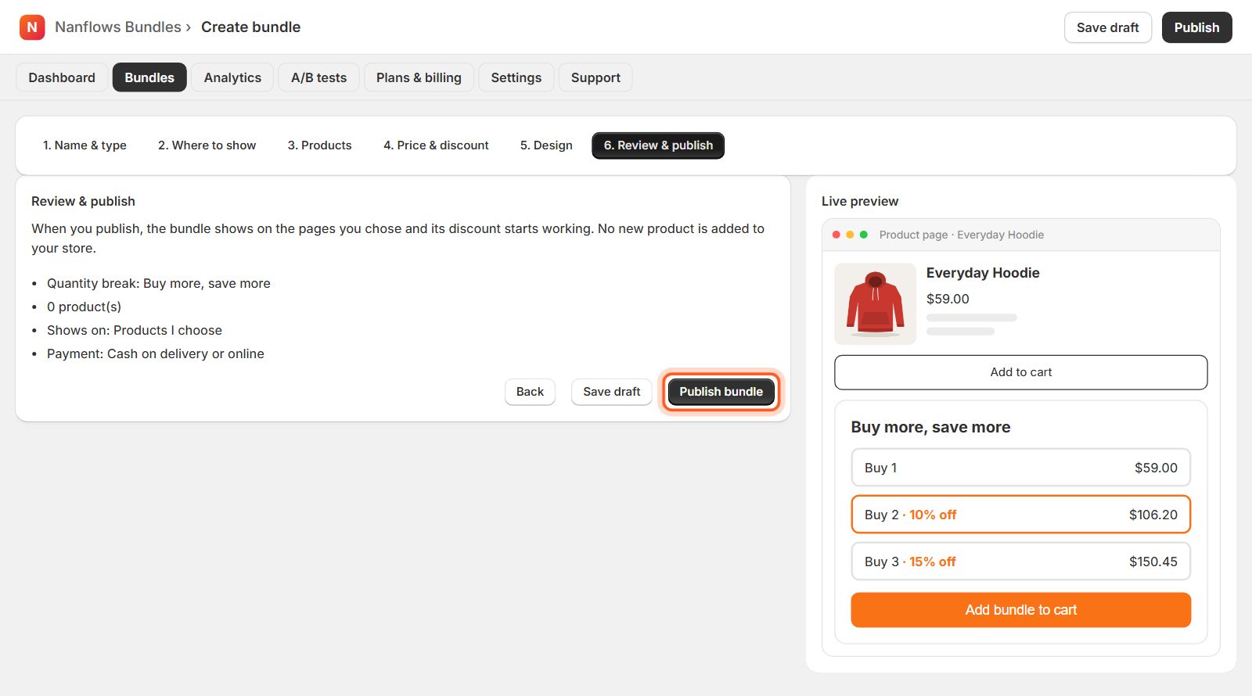Go to step 2. Where to show

[x=207, y=145]
